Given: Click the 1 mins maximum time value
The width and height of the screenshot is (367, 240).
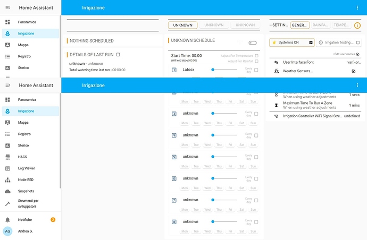Looking at the screenshot, I should 354,105.
